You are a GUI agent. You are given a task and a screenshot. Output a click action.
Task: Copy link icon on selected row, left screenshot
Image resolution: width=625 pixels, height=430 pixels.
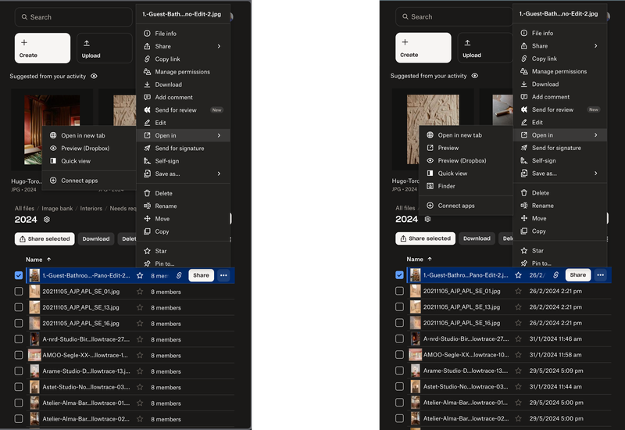point(179,275)
